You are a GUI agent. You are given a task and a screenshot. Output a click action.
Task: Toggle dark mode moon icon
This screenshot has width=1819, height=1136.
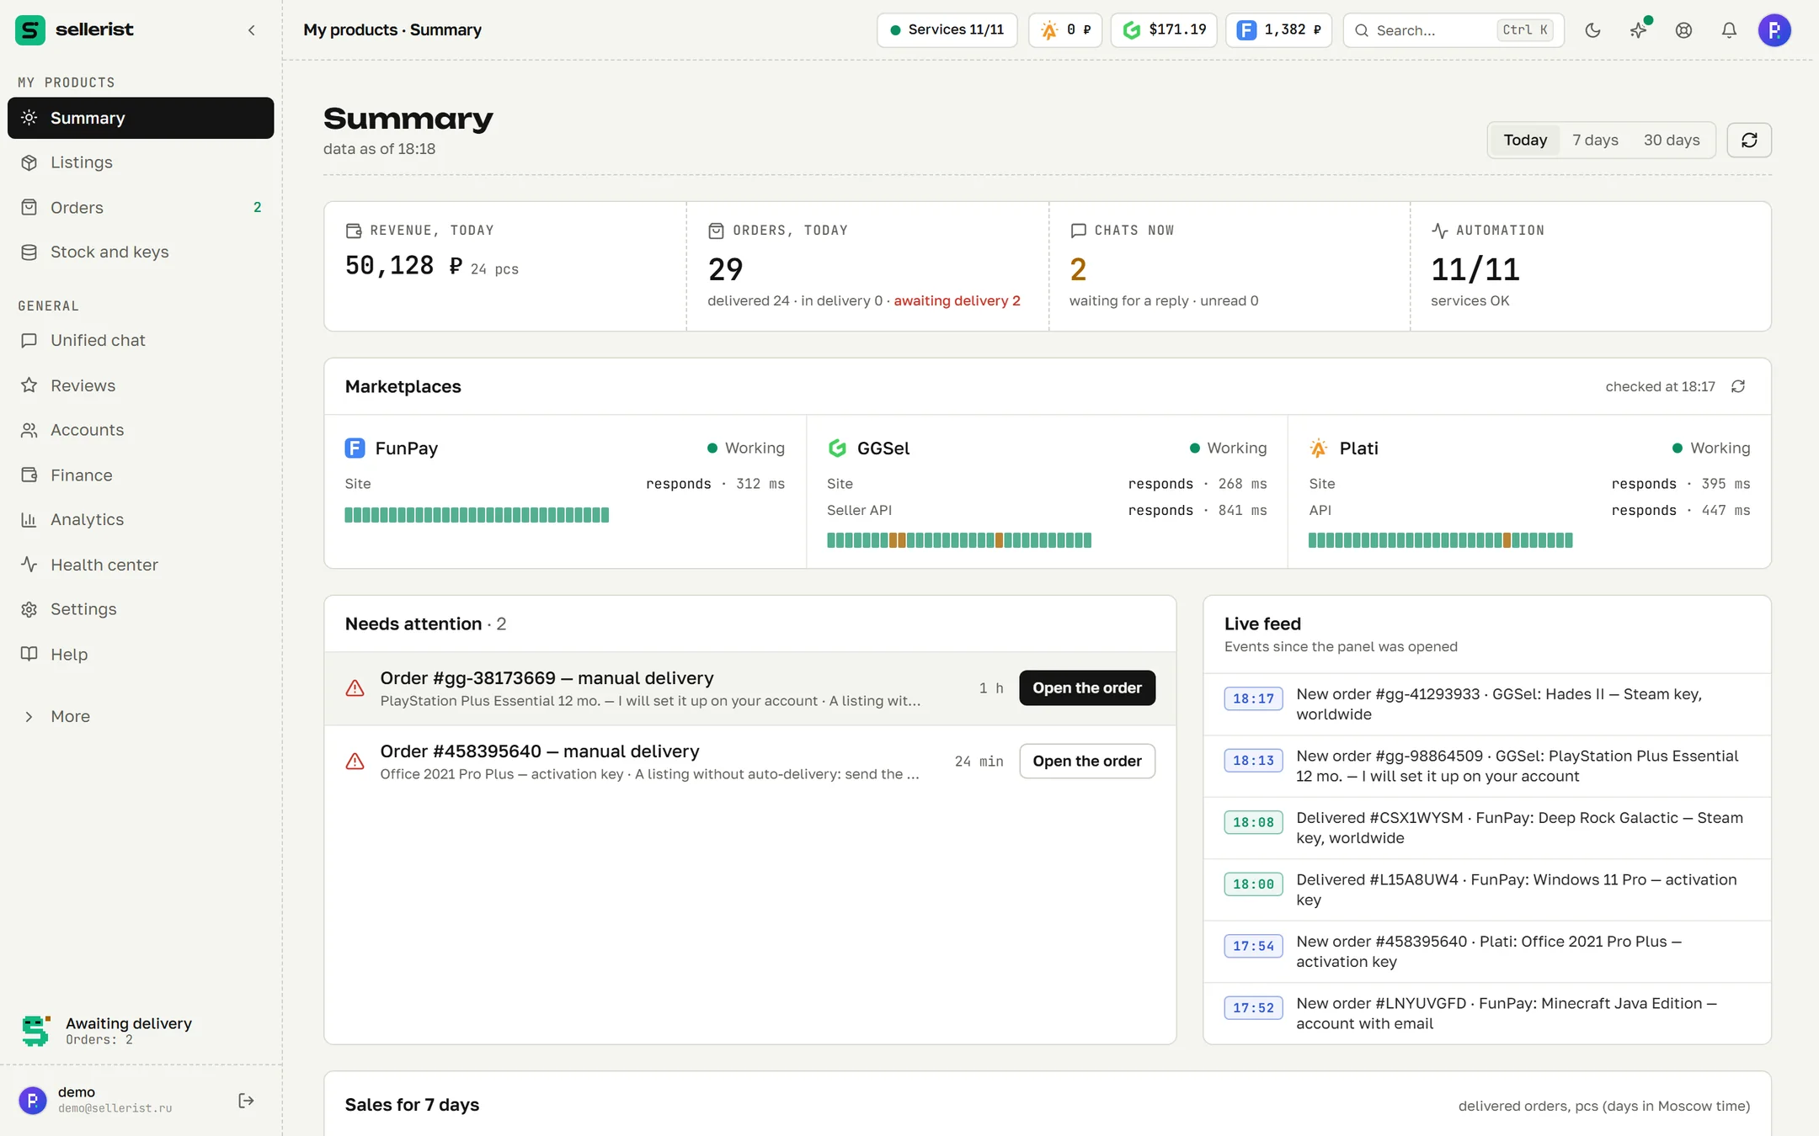tap(1592, 30)
